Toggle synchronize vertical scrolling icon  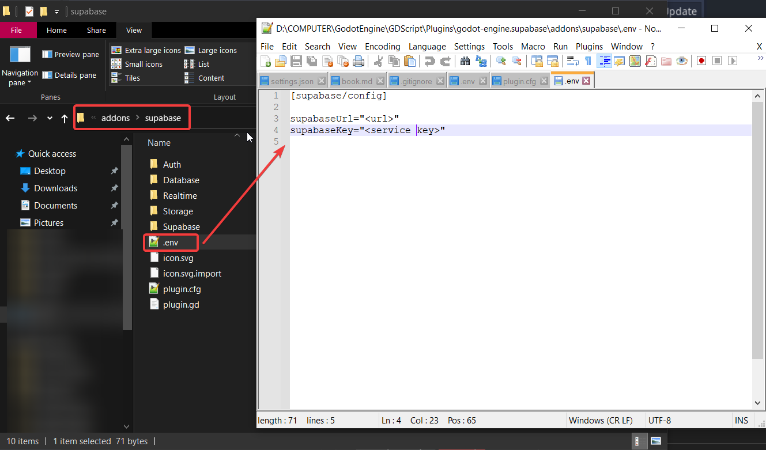coord(537,60)
